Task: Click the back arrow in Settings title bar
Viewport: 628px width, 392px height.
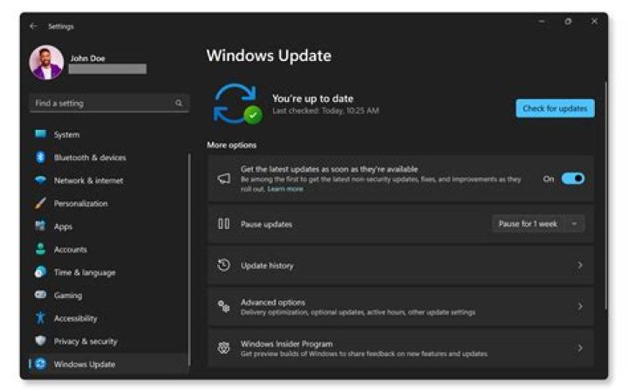Action: pyautogui.click(x=34, y=27)
